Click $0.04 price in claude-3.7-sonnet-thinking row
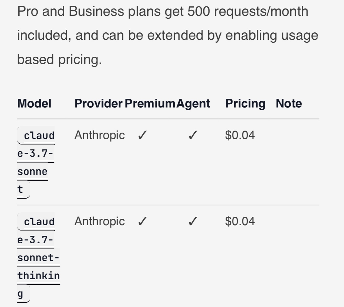 point(240,221)
